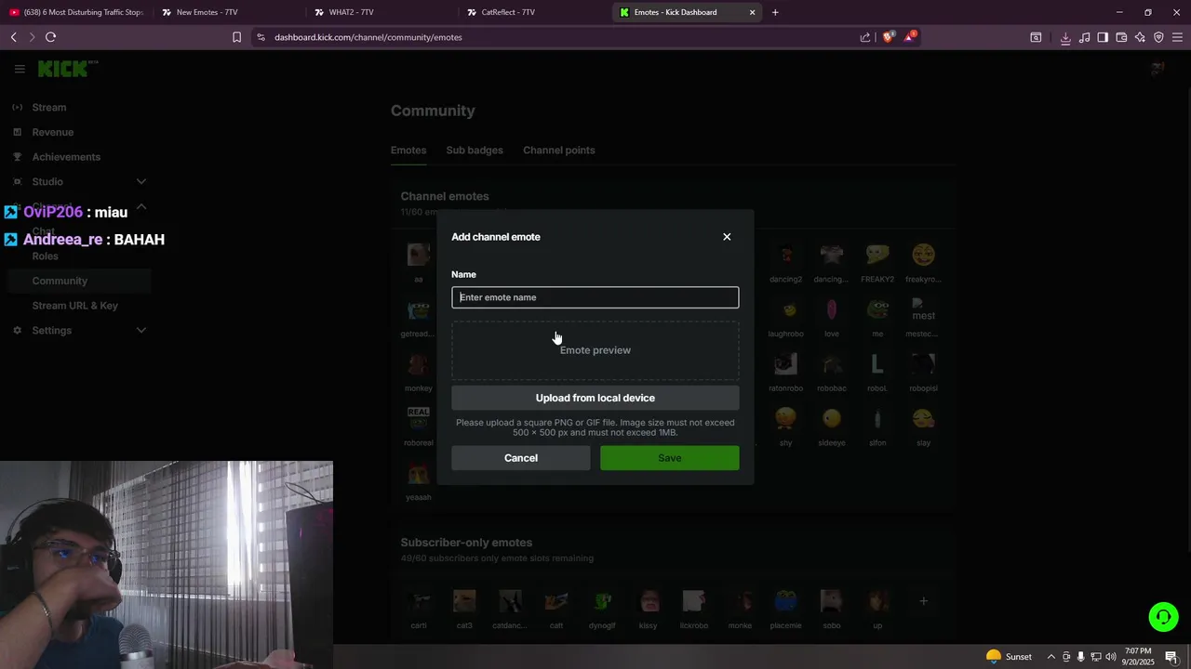
Task: Open the Sunset weather widget
Action: 1009,657
